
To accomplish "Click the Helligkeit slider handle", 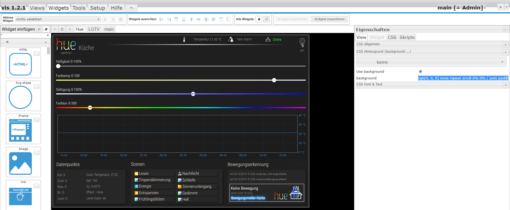I will (58, 66).
